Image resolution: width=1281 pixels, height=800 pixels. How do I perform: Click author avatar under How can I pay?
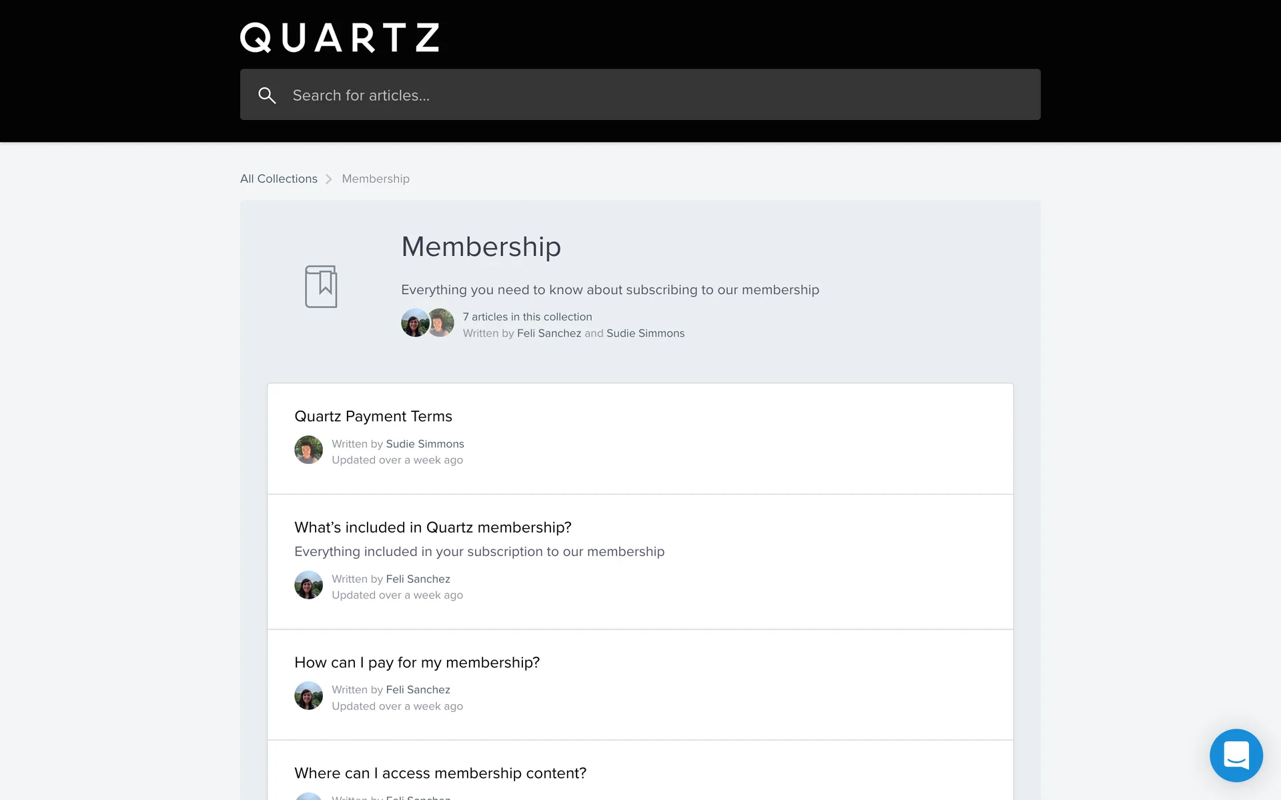click(x=308, y=696)
